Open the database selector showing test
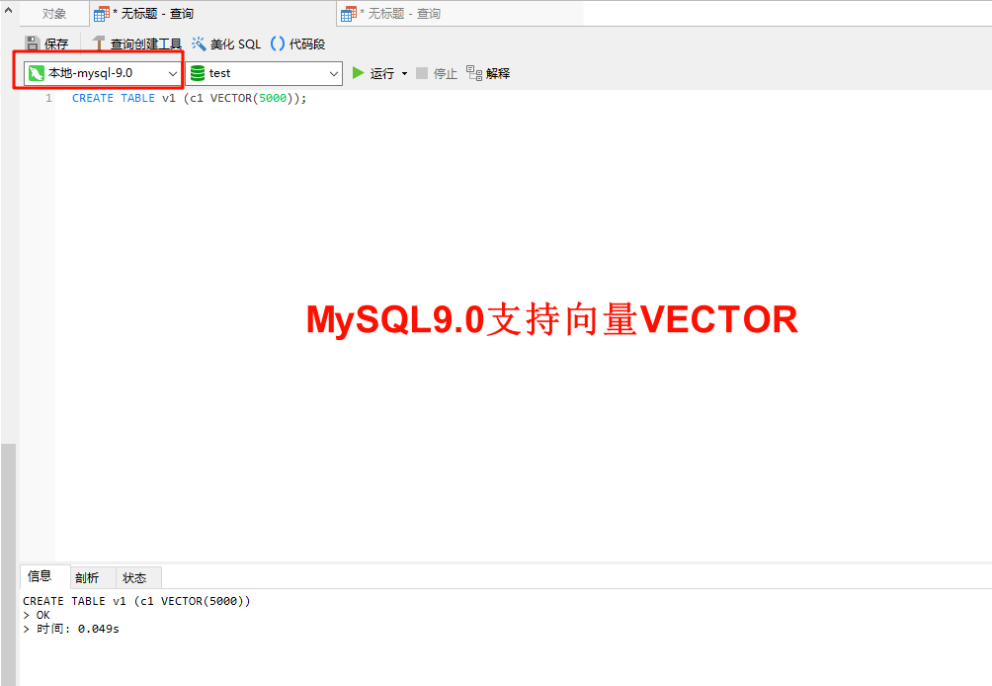 [264, 72]
